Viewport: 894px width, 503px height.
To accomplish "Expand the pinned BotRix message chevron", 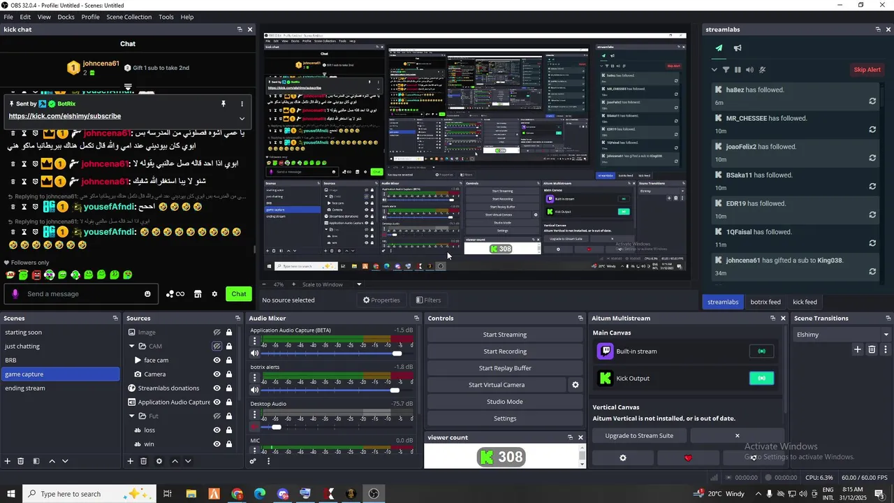I will point(242,118).
